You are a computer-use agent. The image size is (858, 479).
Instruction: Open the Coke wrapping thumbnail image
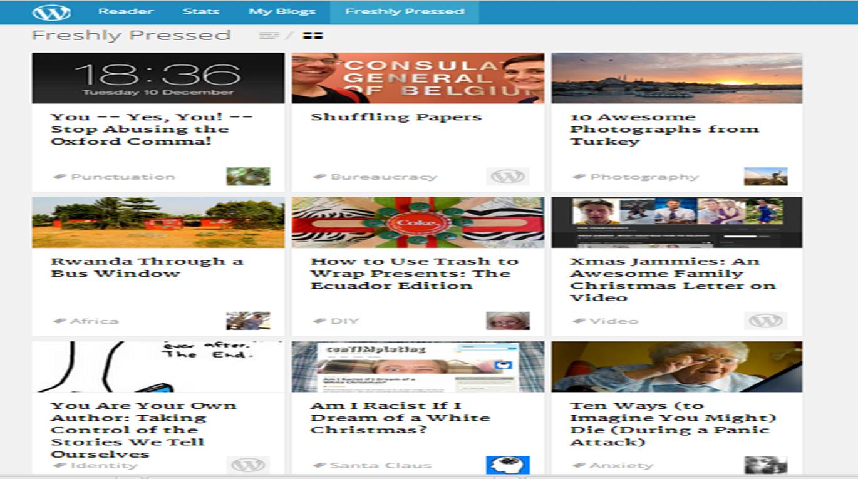click(418, 222)
